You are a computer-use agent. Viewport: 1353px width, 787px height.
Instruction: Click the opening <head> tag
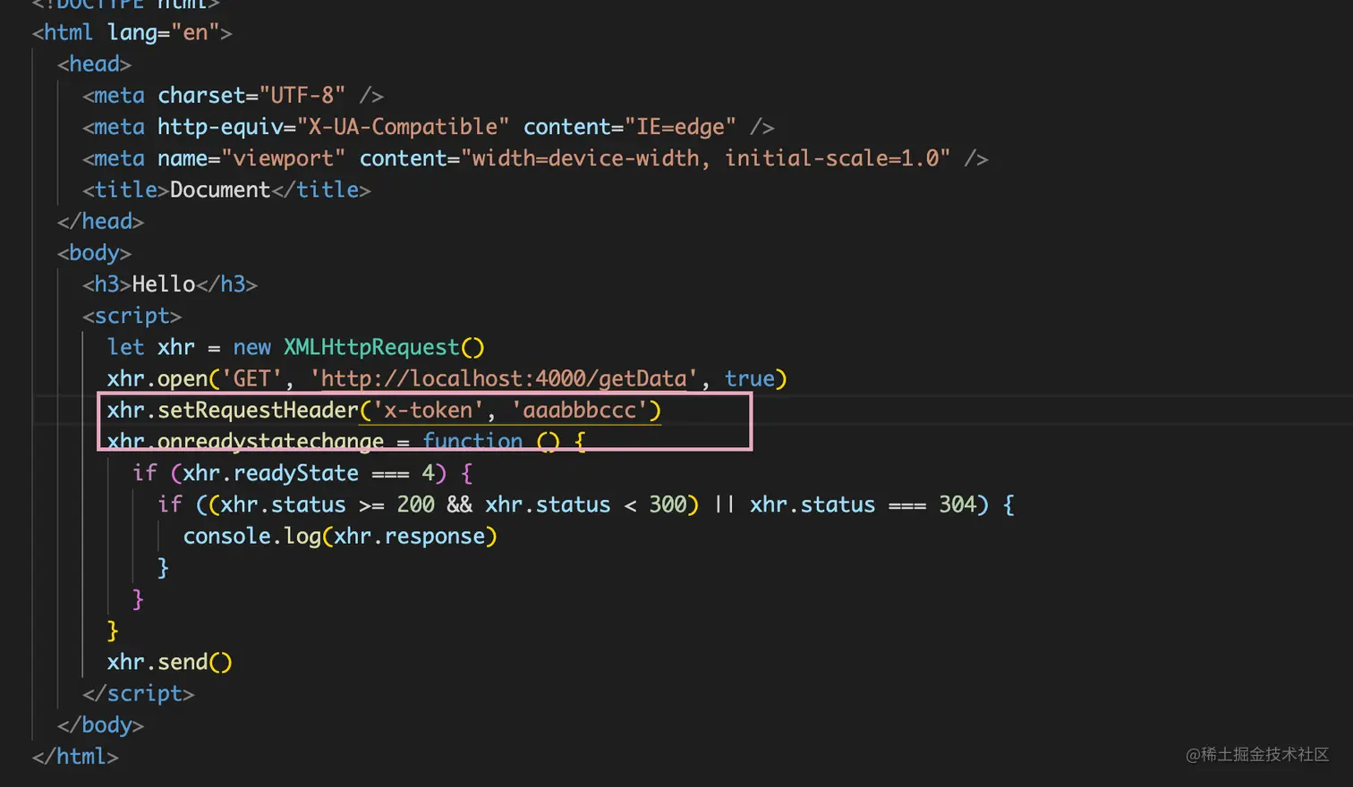coord(94,64)
